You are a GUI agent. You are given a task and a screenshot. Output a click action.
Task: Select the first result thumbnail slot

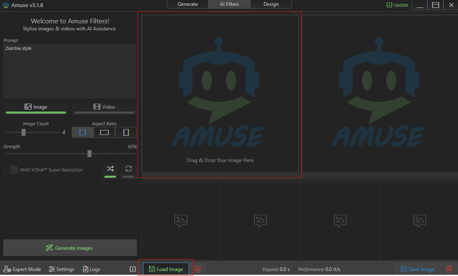click(x=181, y=221)
